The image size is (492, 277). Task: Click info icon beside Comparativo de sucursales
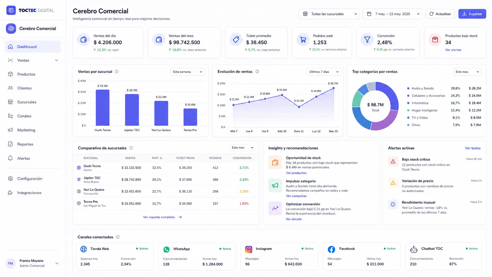point(131,148)
